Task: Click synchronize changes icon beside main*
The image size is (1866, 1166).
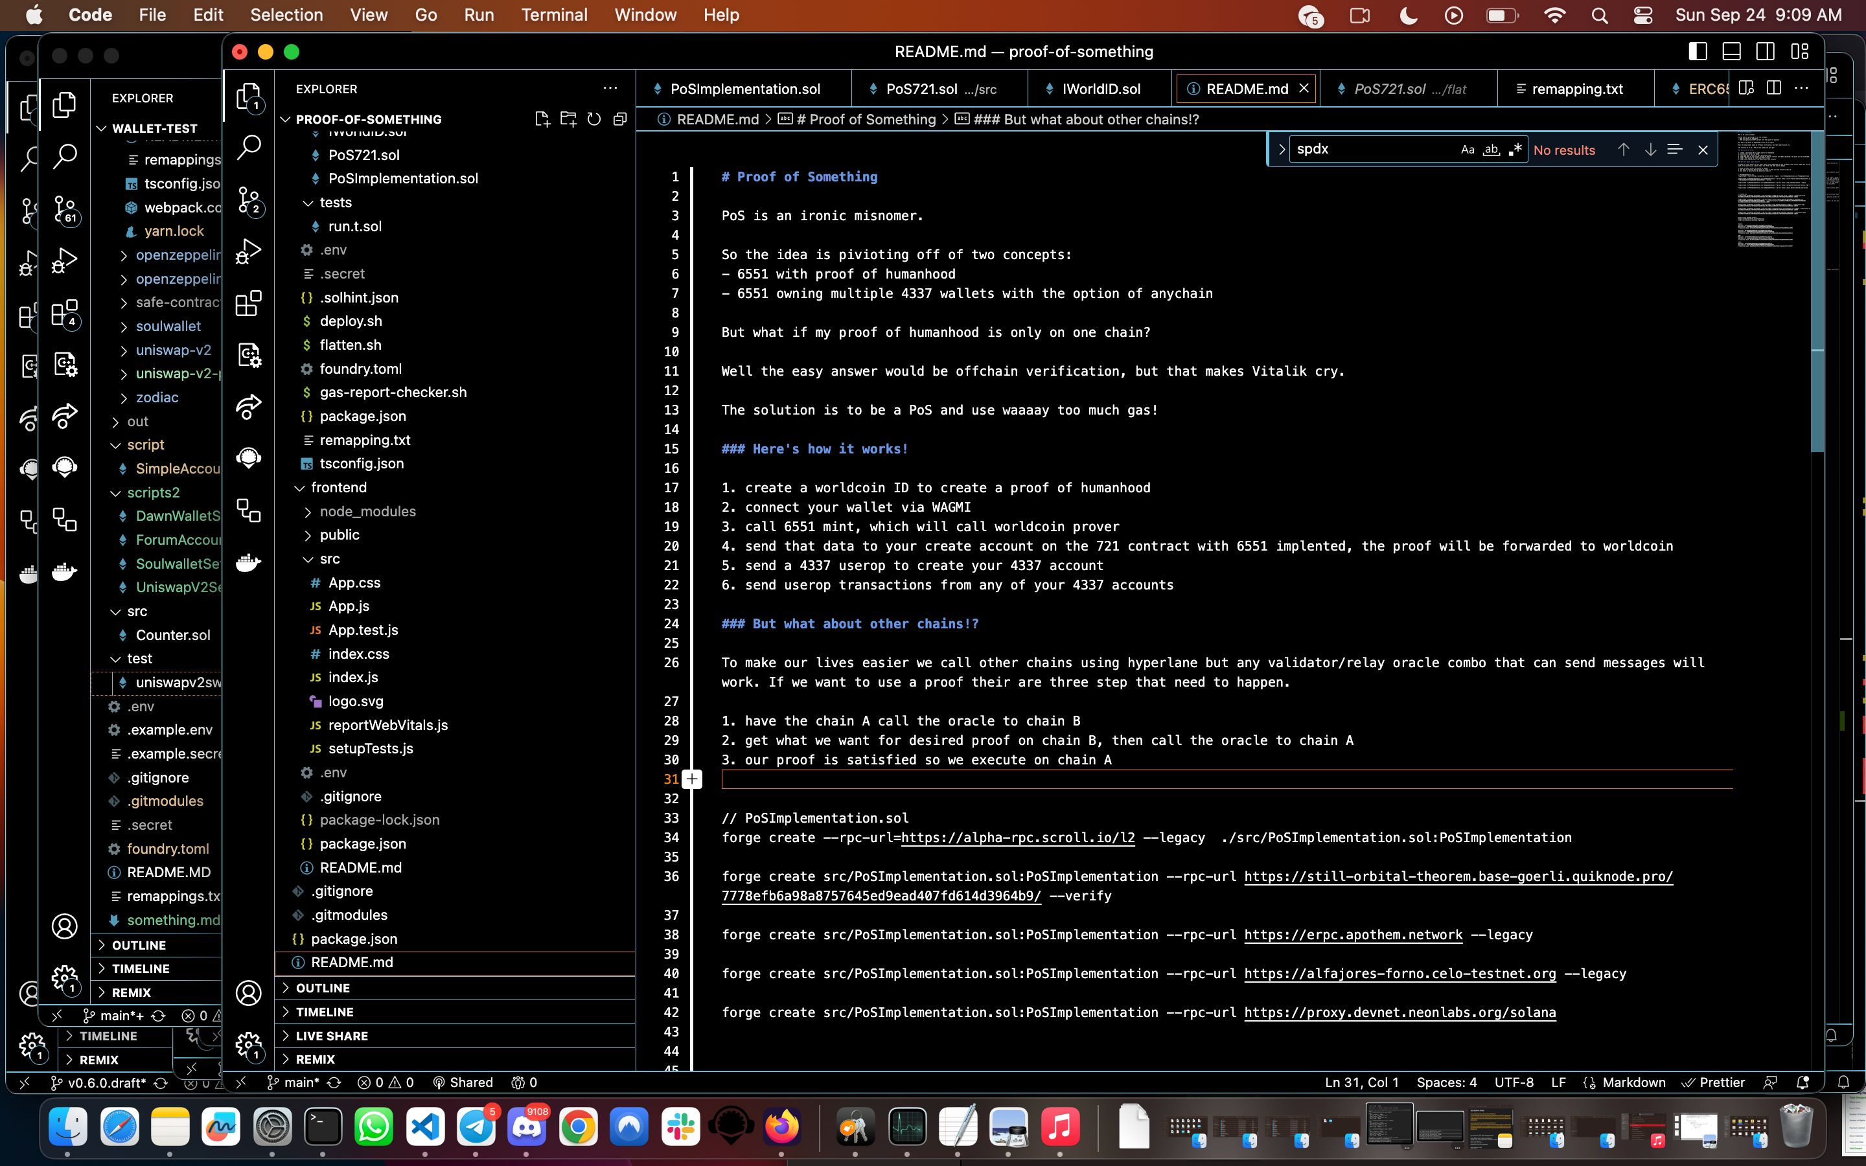Action: [x=334, y=1082]
